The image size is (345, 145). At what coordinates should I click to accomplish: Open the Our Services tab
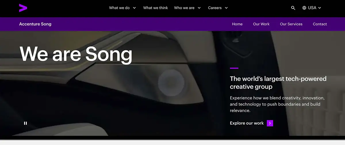[x=291, y=24]
